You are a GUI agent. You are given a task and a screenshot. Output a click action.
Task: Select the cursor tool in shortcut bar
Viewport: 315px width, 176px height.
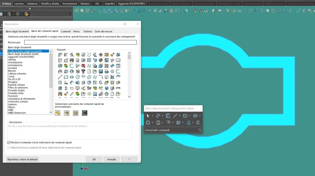pyautogui.click(x=148, y=116)
